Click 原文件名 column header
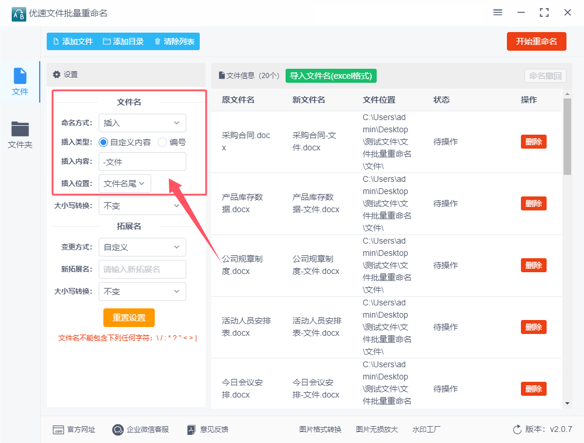The image size is (584, 443). [238, 100]
